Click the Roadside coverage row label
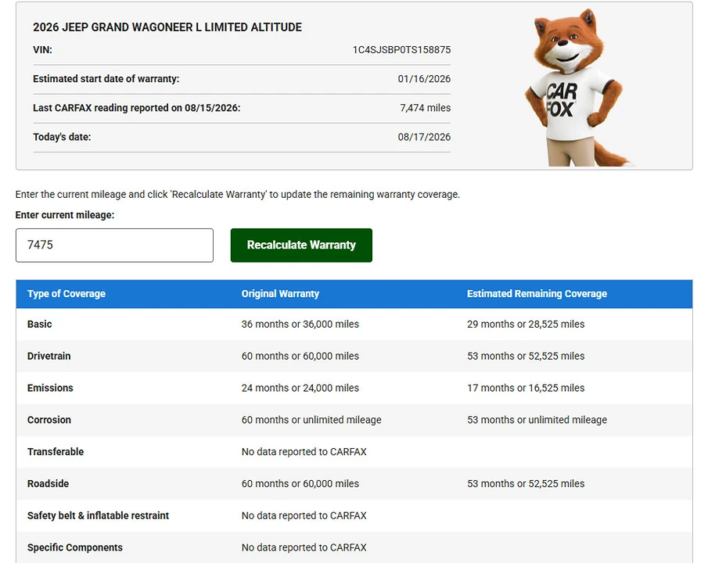Viewport: 708px width, 563px height. 48,484
